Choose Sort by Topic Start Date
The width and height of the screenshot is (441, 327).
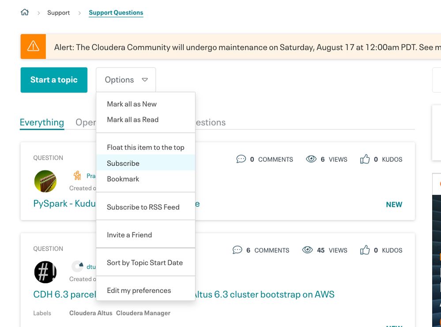click(144, 262)
